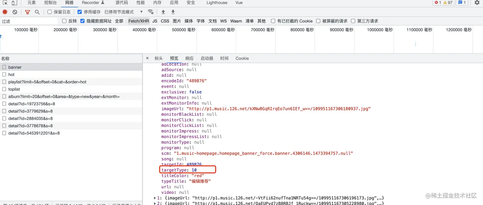
Task: Click the red error count badge
Action: 438,3
